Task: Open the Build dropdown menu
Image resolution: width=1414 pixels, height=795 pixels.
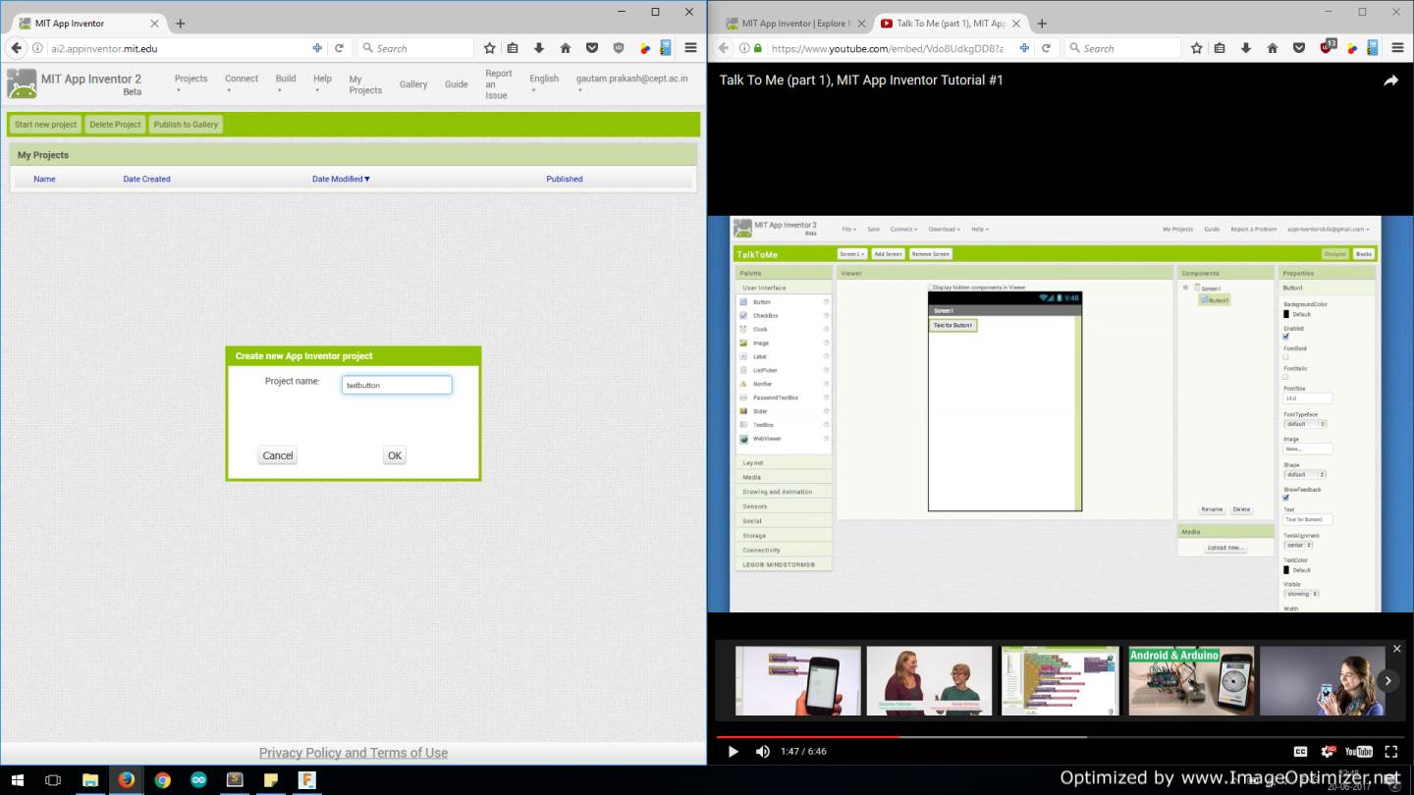Action: pos(286,83)
